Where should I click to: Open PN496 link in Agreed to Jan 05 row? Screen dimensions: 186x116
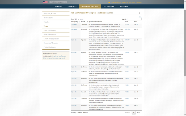(x=126, y=105)
